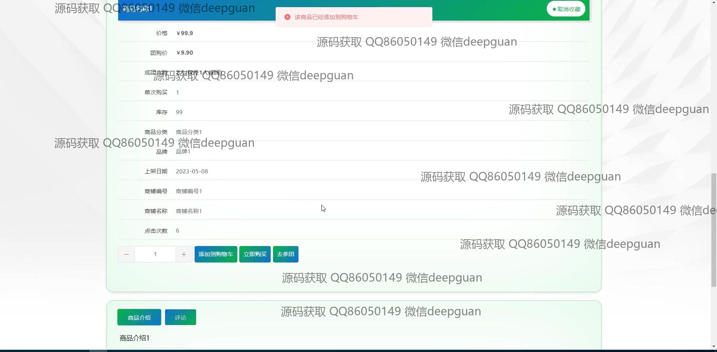Click the ¥9.90 group price value
Screen dimensions: 717x352
click(185, 53)
